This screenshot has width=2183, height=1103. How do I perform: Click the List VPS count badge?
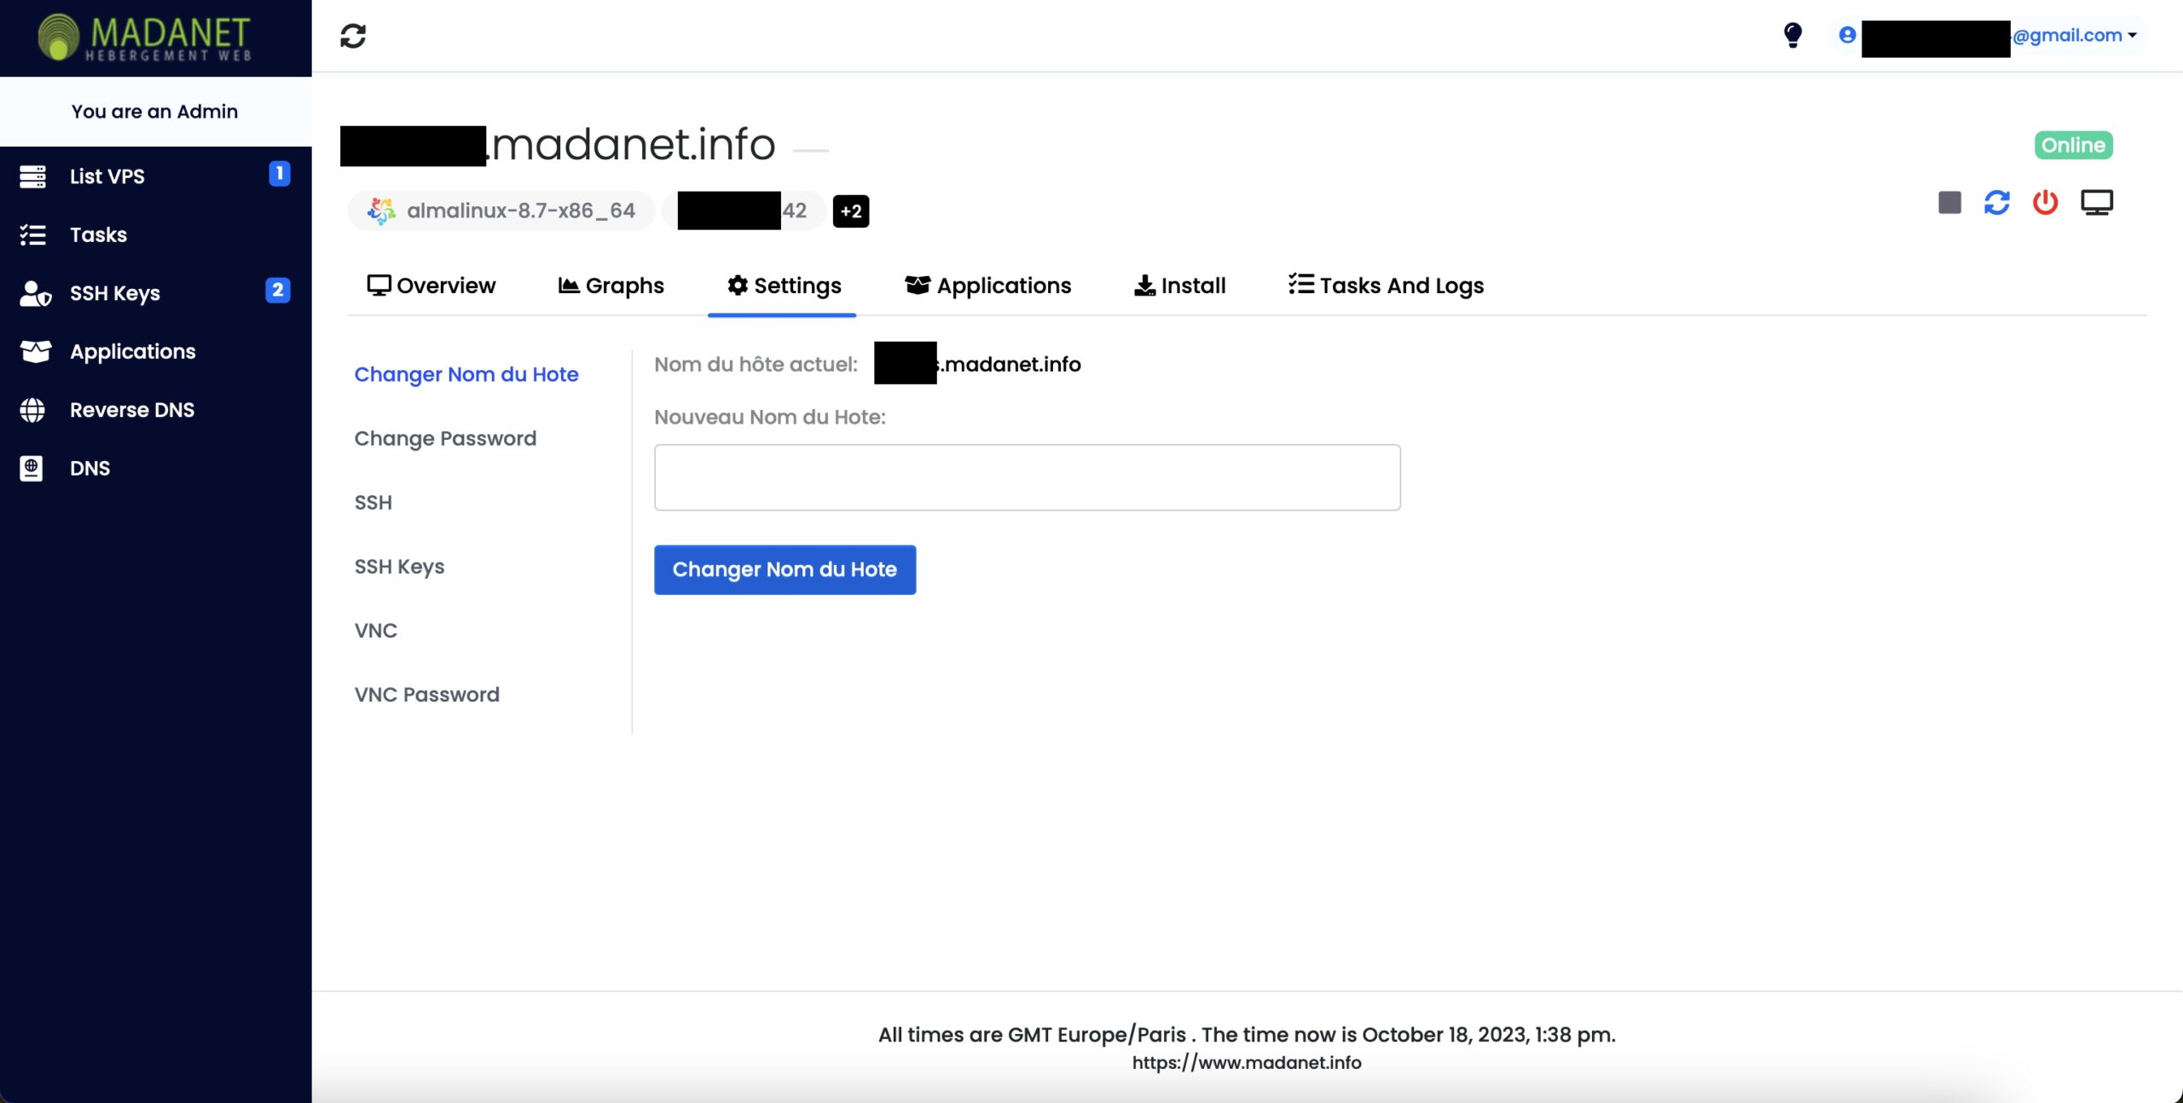coord(279,174)
